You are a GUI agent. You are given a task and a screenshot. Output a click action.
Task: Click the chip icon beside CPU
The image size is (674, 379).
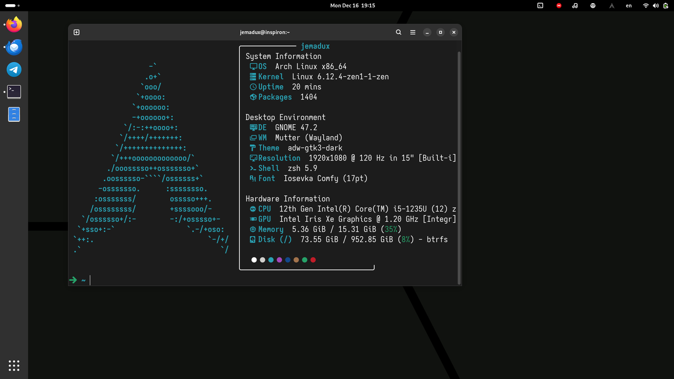[253, 209]
